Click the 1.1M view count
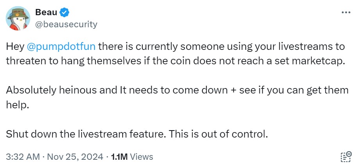356x166 pixels. (x=119, y=157)
